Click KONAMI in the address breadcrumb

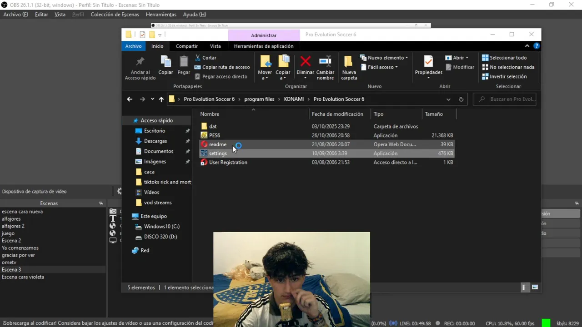click(x=294, y=99)
